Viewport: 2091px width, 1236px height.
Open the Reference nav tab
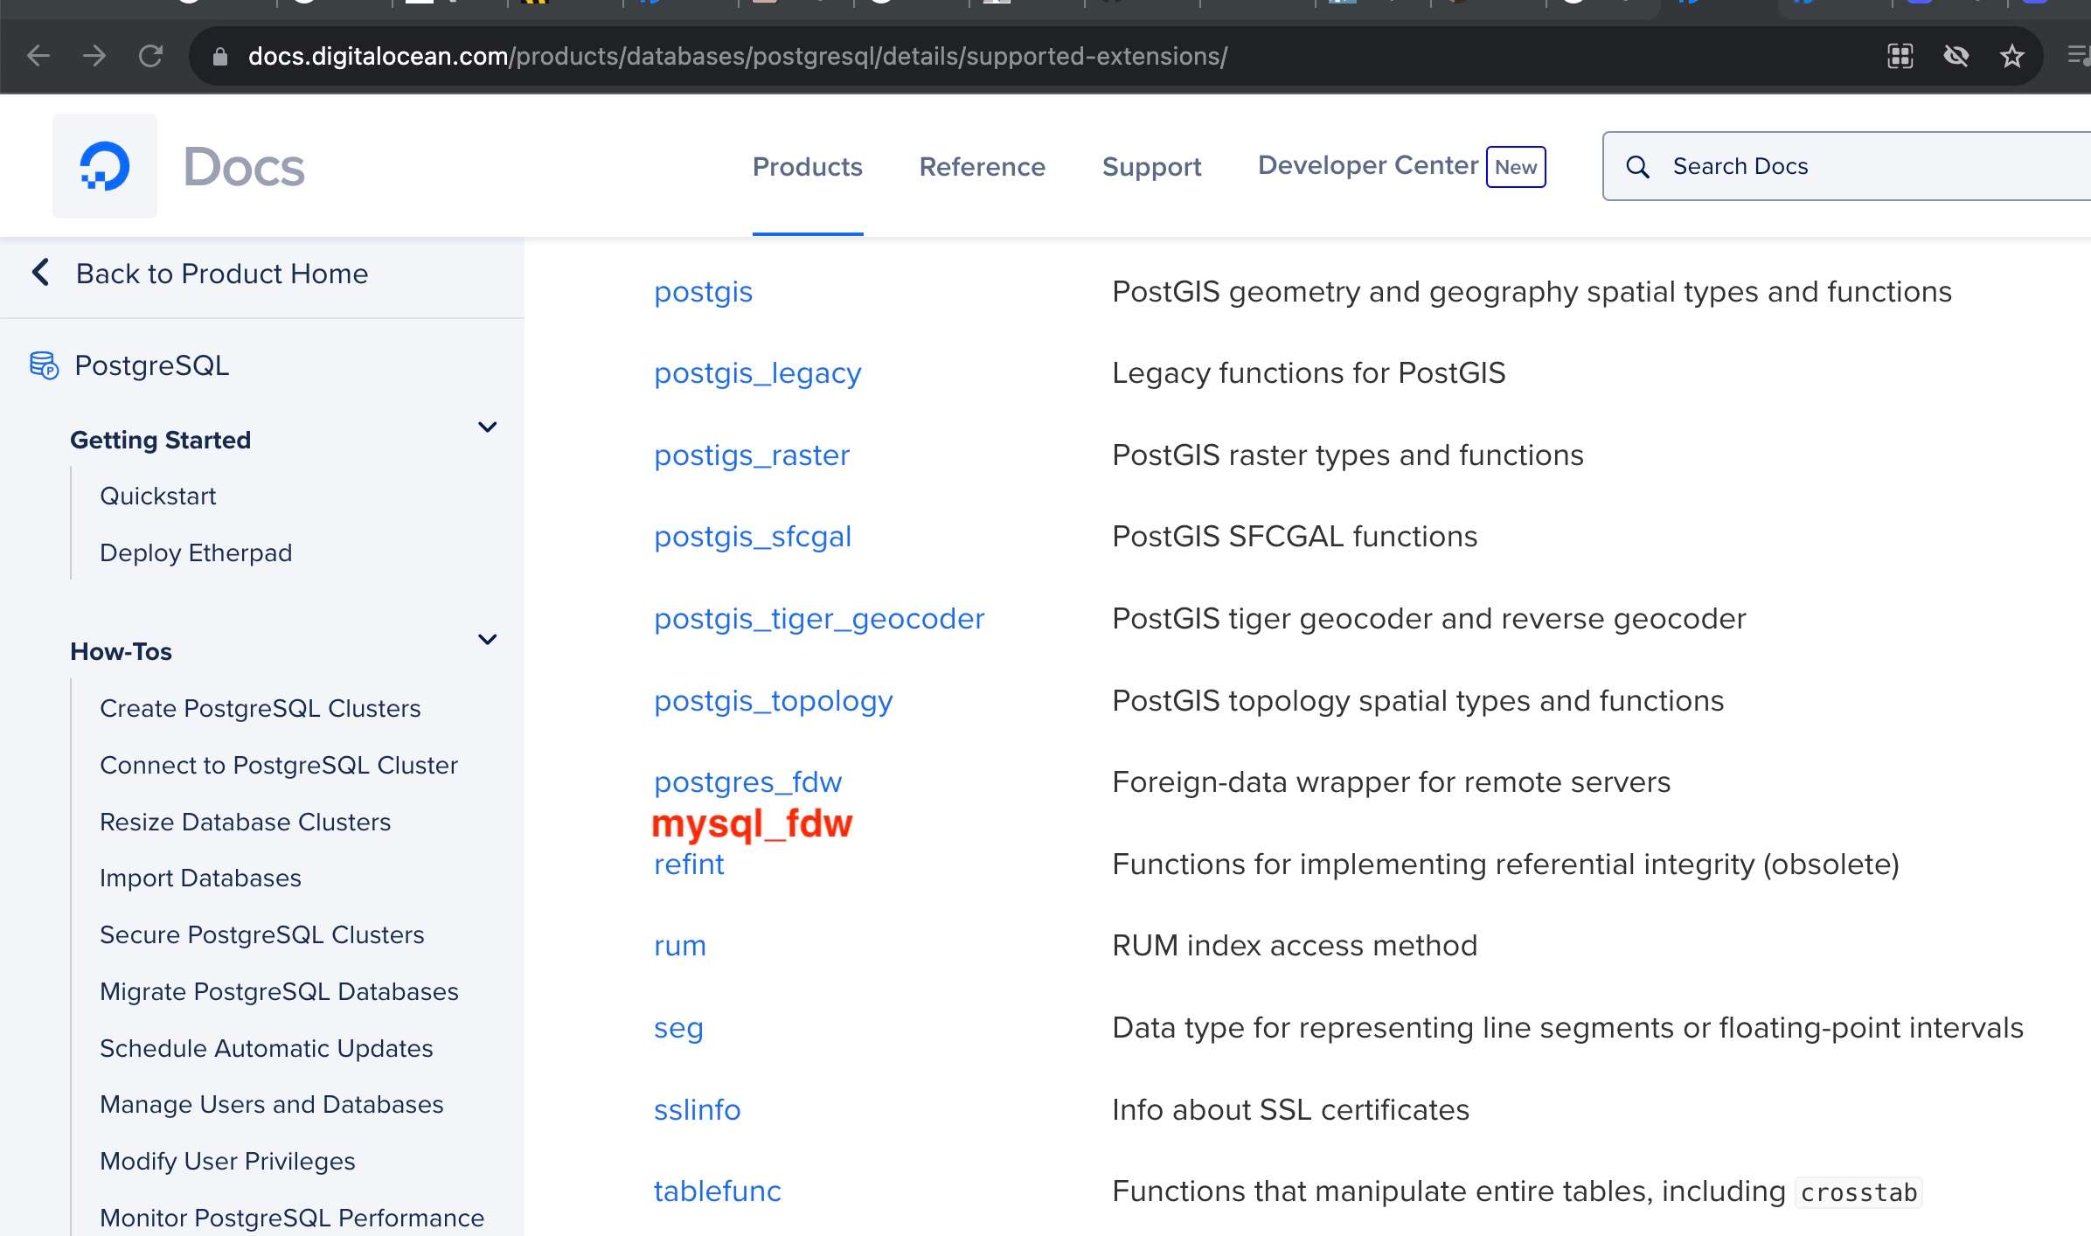tap(982, 167)
